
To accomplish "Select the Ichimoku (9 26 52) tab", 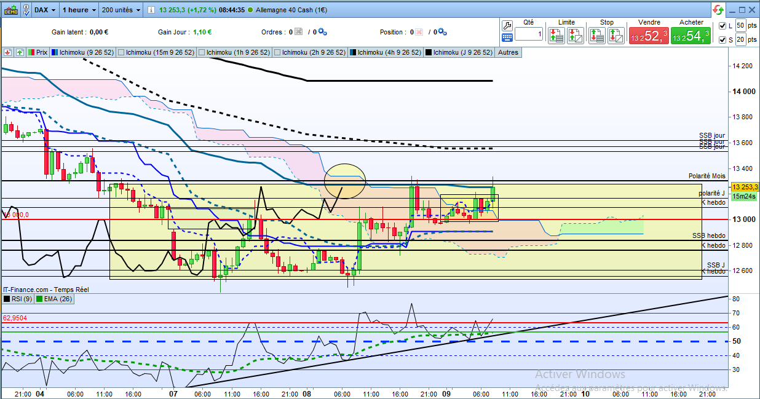I will click(x=82, y=52).
